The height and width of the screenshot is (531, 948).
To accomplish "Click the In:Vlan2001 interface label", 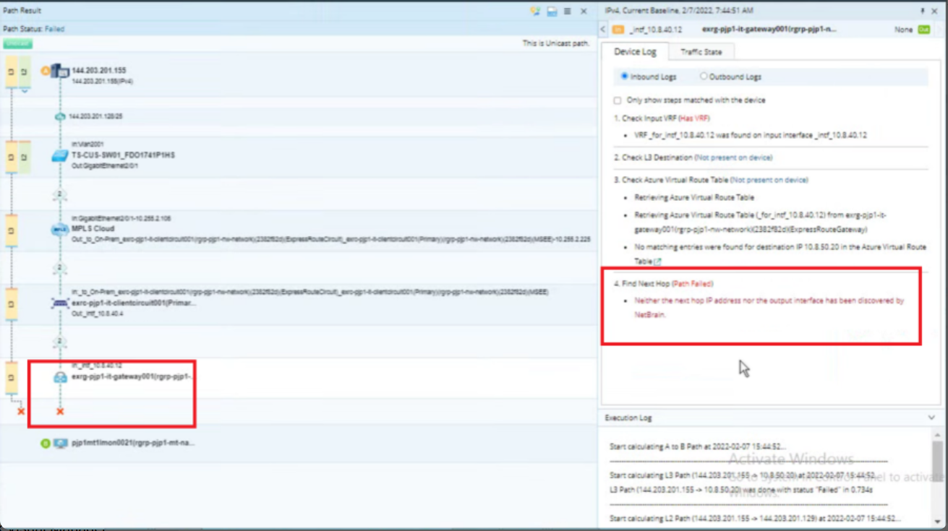I will [x=87, y=144].
